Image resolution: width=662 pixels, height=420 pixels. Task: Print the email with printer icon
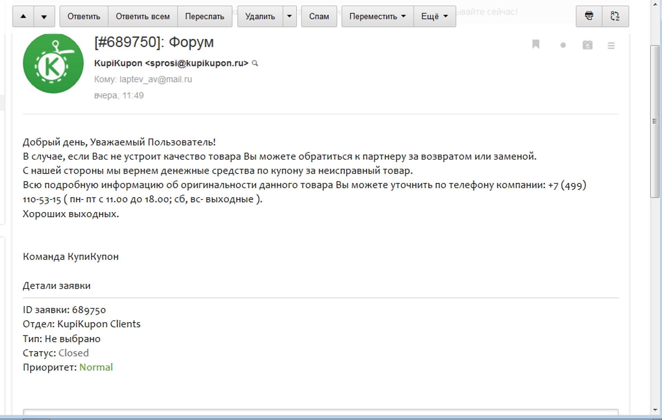click(x=589, y=16)
